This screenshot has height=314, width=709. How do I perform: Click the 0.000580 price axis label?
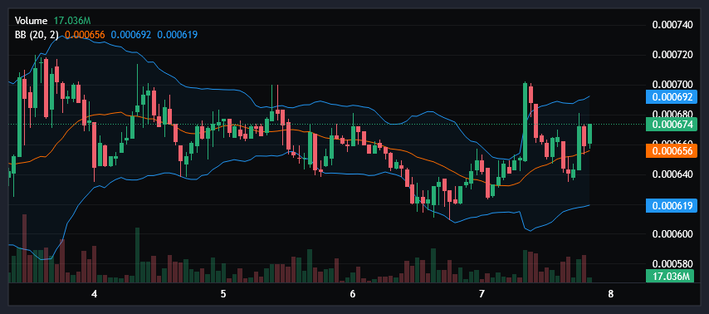[x=672, y=263]
